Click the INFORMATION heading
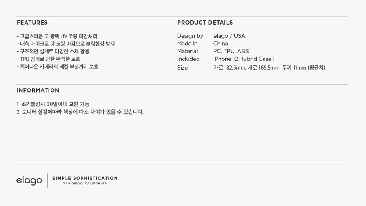The height and width of the screenshot is (206, 366). pos(38,90)
